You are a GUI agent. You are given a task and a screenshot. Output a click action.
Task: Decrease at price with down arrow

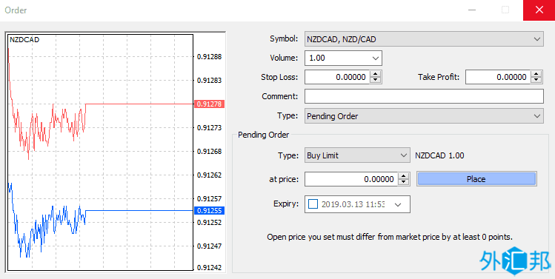tap(404, 183)
